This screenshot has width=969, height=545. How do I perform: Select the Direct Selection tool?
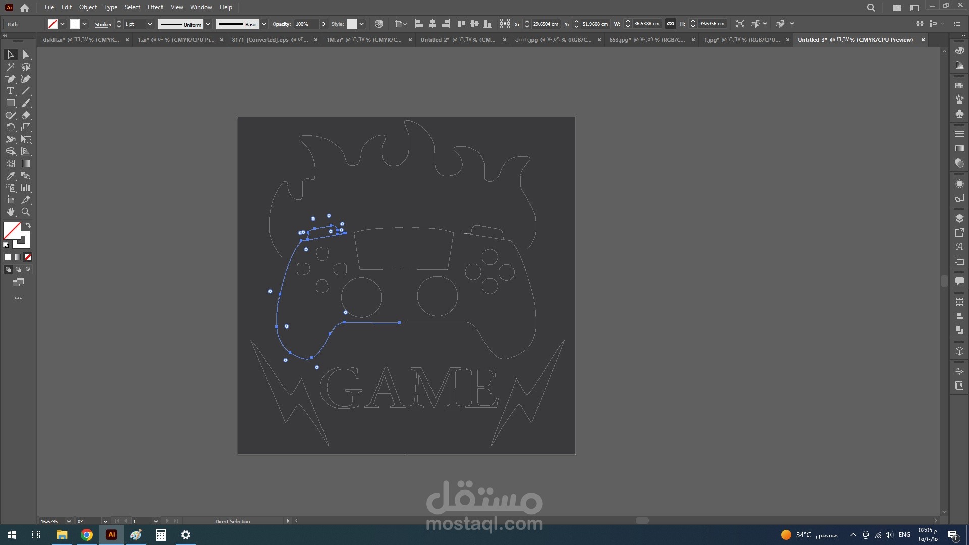26,54
